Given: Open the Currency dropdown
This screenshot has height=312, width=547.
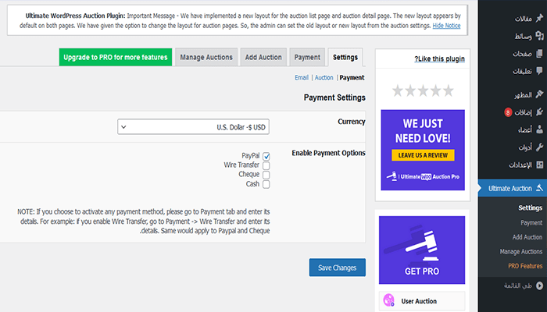Looking at the screenshot, I should pos(198,127).
